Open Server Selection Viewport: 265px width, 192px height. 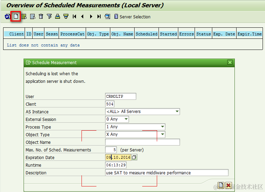pos(132,17)
